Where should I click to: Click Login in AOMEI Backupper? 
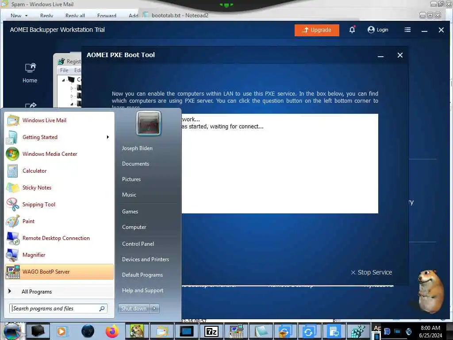378,30
